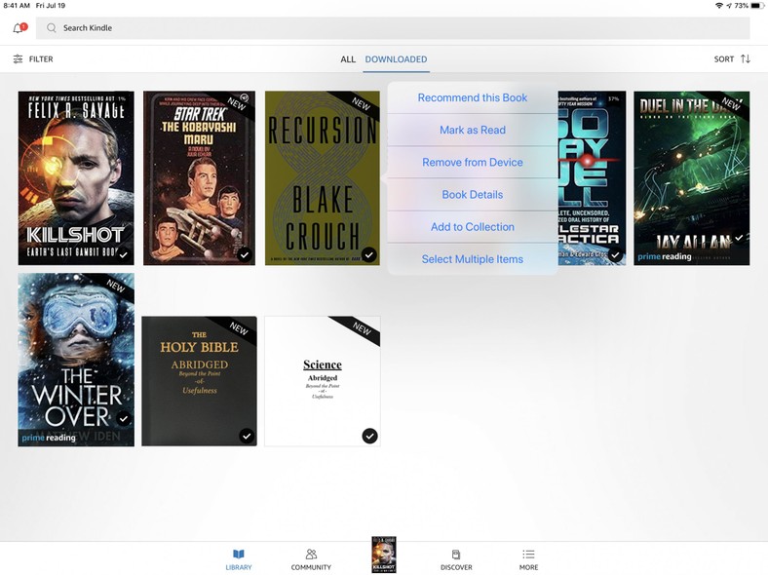Screen dimensions: 768x575
Task: Click in the Search Kindle field
Action: [390, 28]
